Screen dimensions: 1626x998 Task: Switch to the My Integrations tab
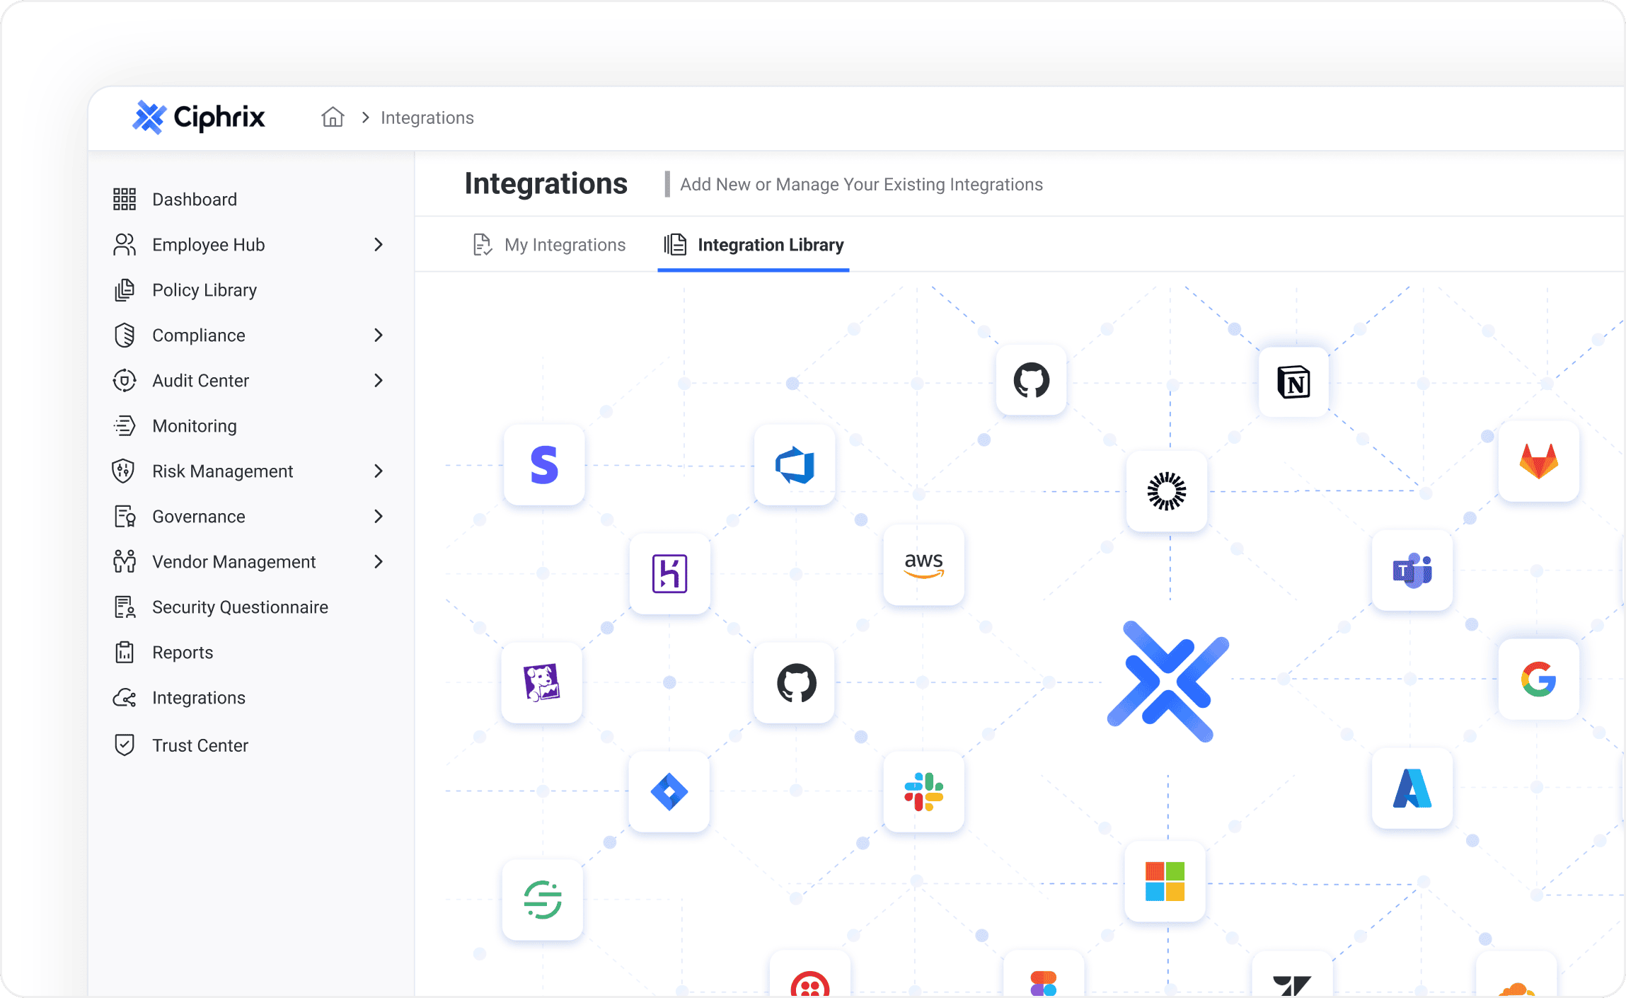click(550, 245)
